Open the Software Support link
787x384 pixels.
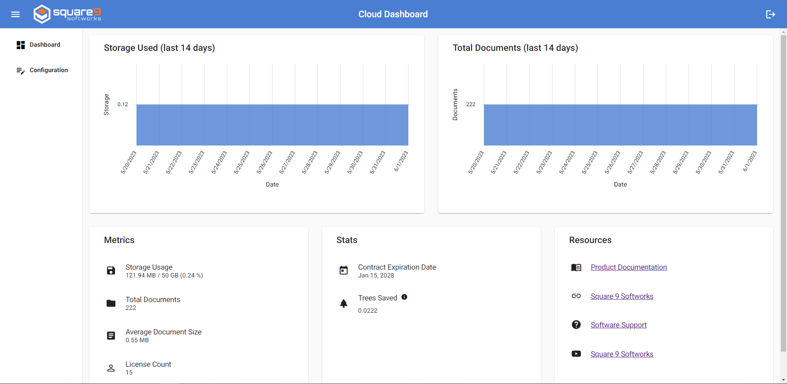click(618, 325)
